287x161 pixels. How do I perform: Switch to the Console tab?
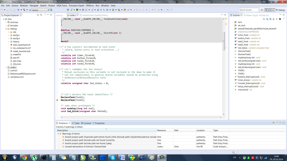point(86,123)
